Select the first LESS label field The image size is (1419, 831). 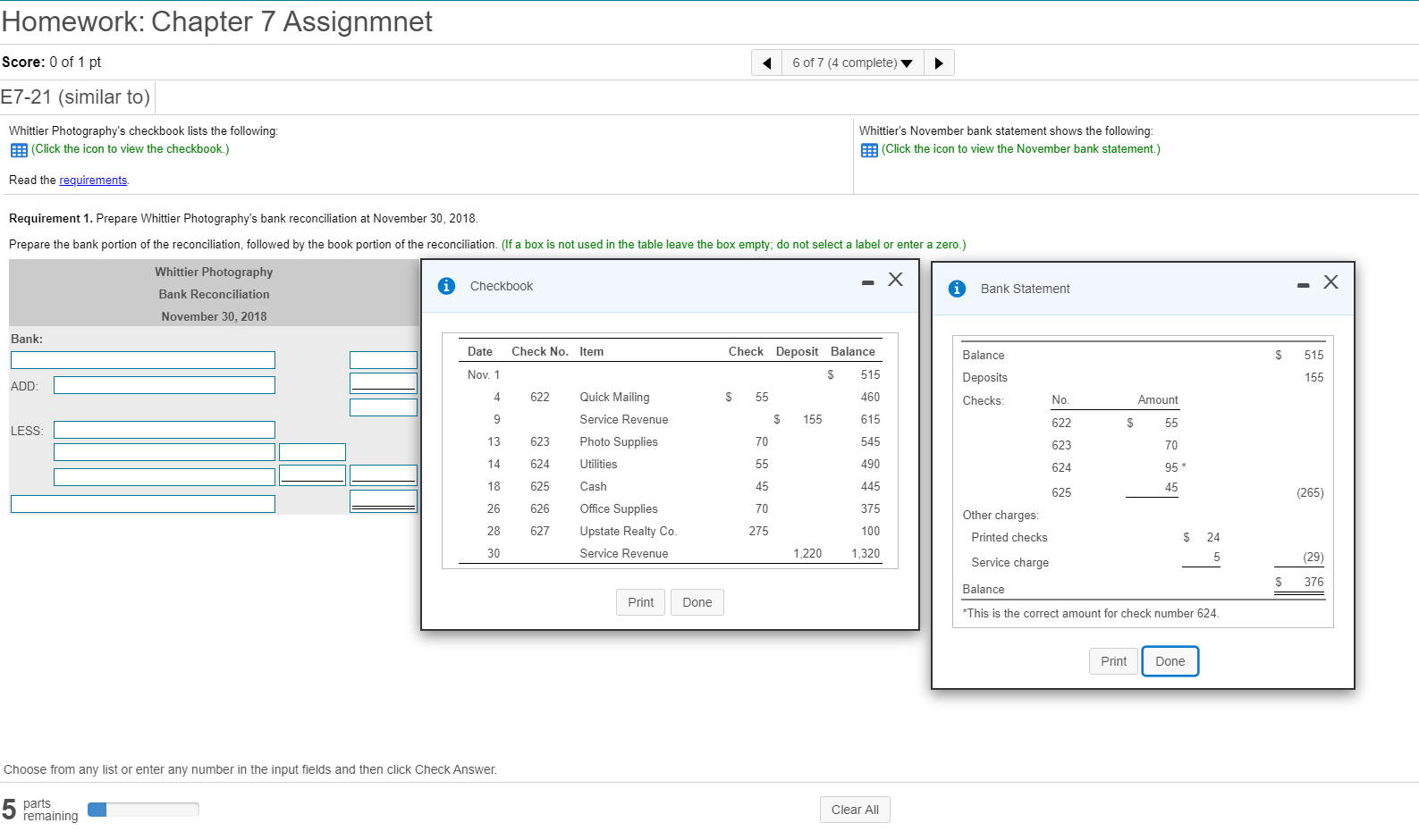(x=165, y=430)
